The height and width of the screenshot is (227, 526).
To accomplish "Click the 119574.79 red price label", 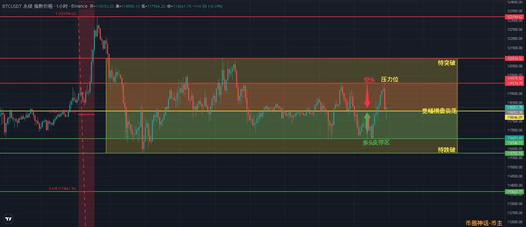I will point(515,83).
